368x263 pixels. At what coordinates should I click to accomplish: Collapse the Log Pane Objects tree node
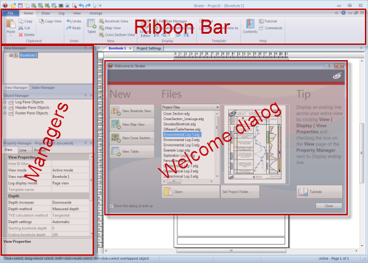point(5,102)
